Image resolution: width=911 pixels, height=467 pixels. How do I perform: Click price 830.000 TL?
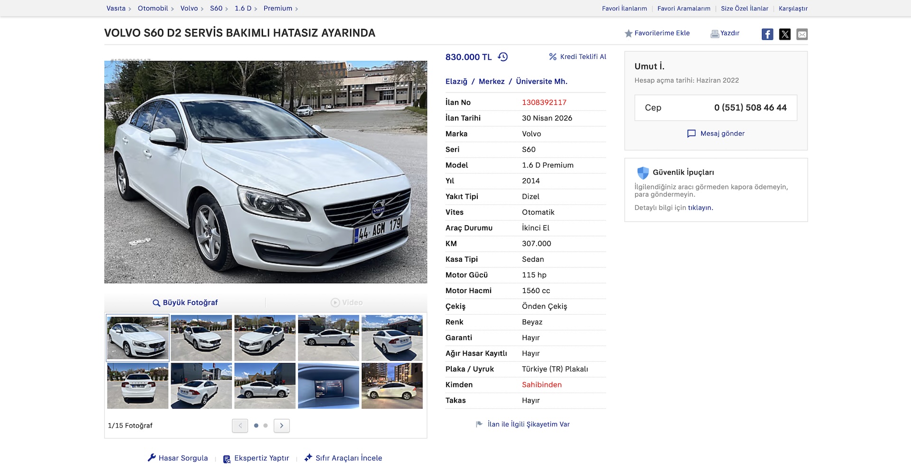pyautogui.click(x=468, y=57)
